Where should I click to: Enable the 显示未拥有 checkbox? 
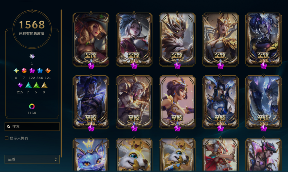pos(7,138)
